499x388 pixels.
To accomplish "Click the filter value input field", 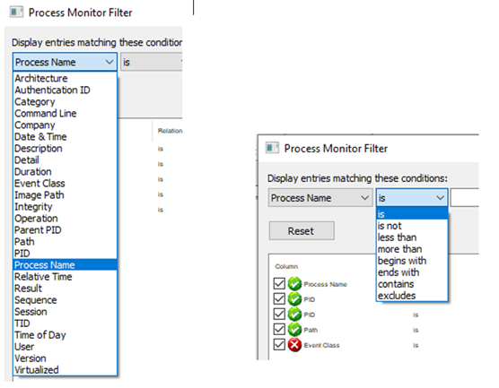I will click(x=465, y=198).
